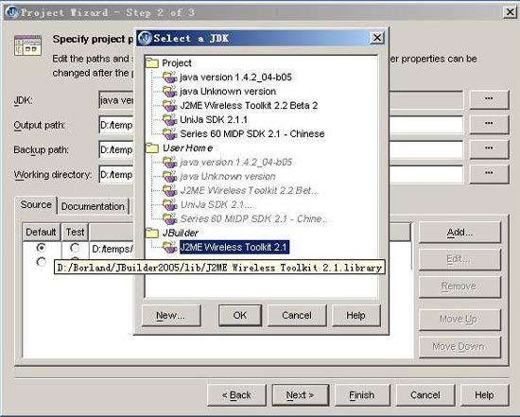
Task: Click the greyed UniJa SDK icon under User Home
Action: [x=169, y=204]
